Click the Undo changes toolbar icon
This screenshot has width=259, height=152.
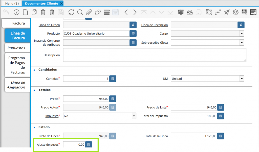pyautogui.click(x=6, y=12)
